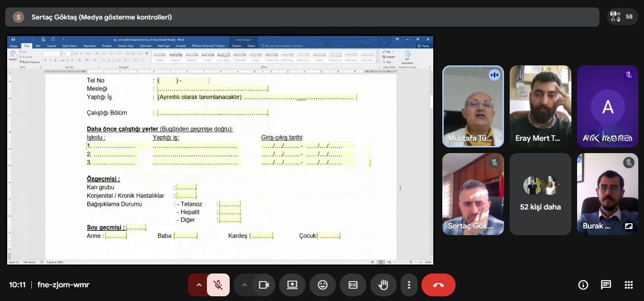Screen dimensions: 644x301
Task: Open the emoji reactions picker
Action: coord(322,285)
